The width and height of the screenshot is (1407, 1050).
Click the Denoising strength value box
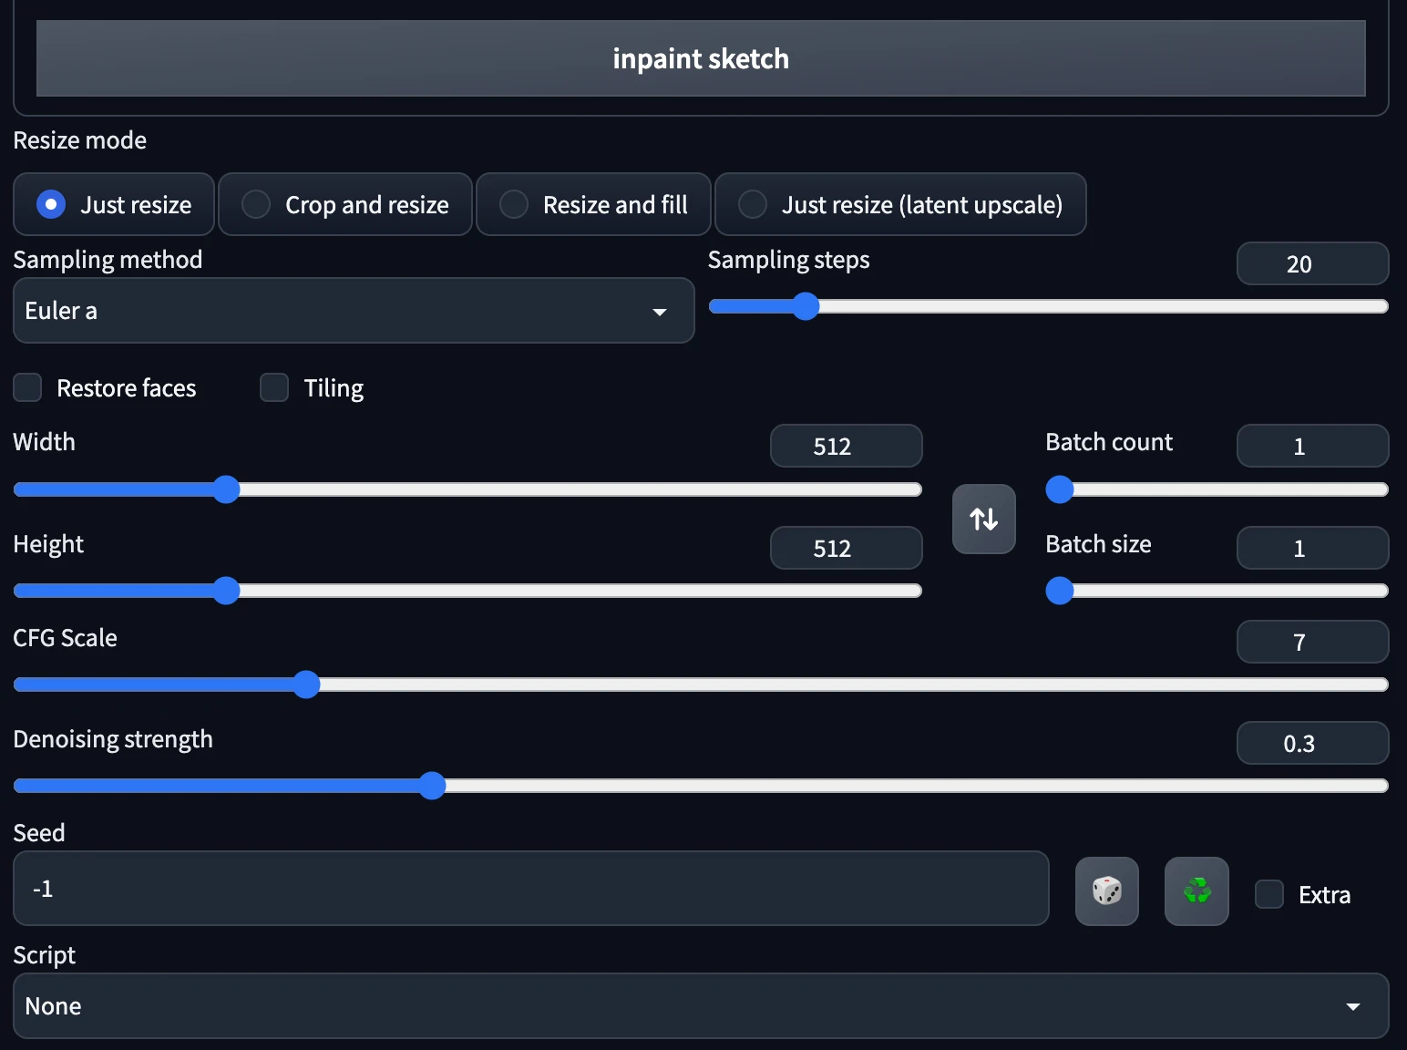[x=1311, y=743]
